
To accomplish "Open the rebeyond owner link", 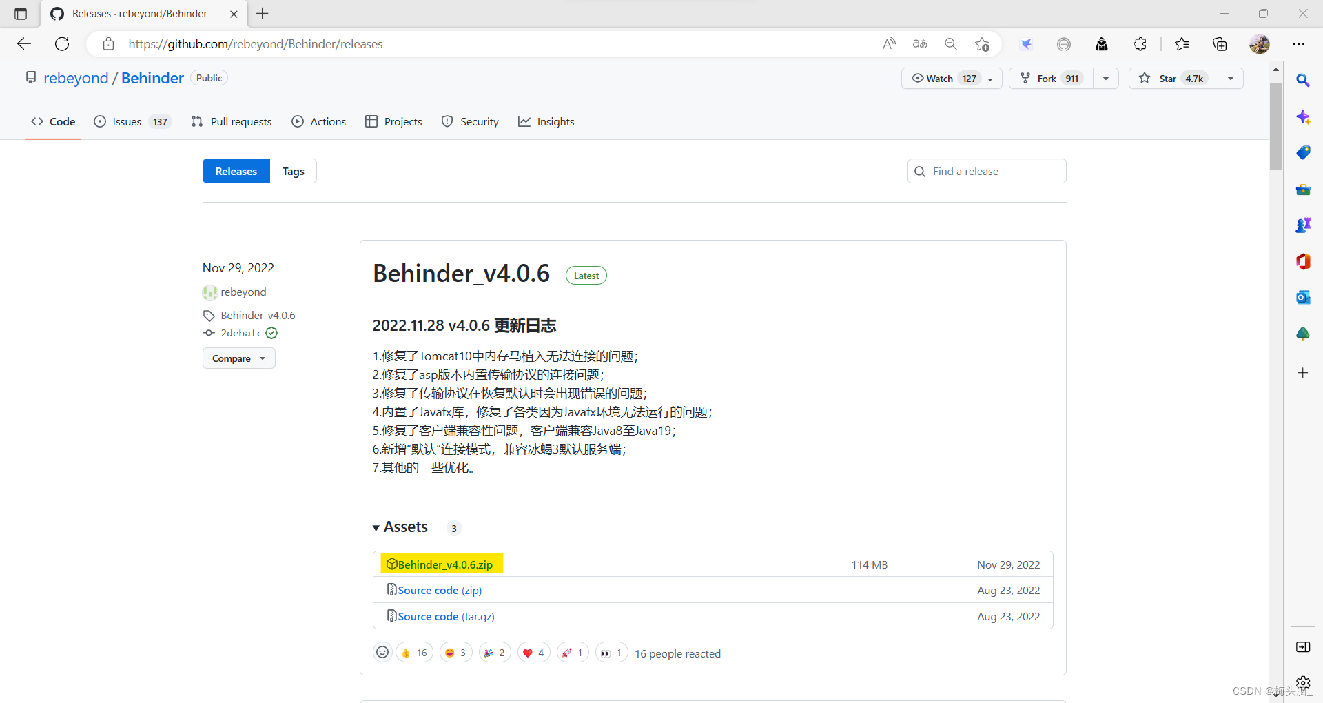I will pos(76,78).
